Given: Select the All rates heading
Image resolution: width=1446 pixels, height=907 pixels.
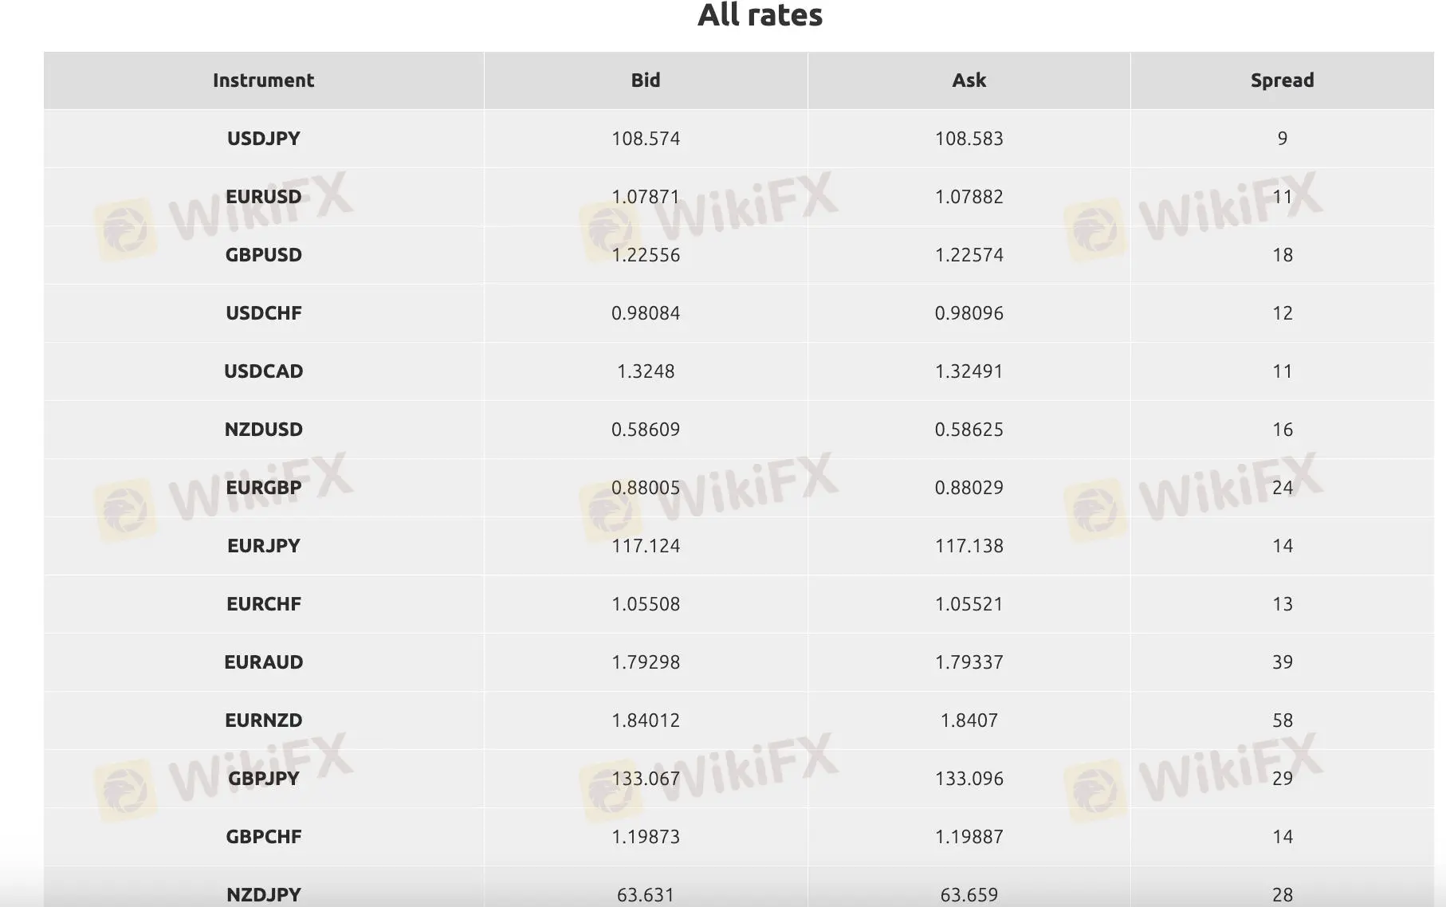Looking at the screenshot, I should pyautogui.click(x=760, y=15).
